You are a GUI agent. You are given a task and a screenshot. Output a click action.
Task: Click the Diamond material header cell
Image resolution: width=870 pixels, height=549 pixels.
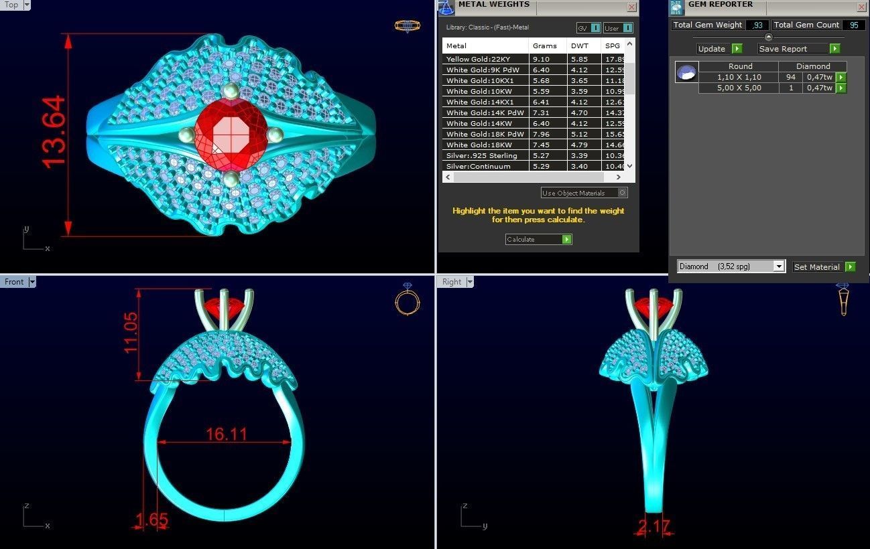813,66
